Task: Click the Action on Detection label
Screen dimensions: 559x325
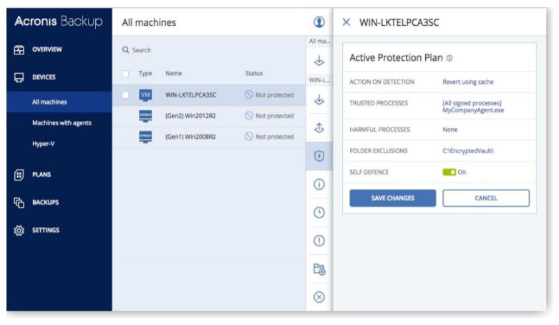Action: pyautogui.click(x=381, y=82)
